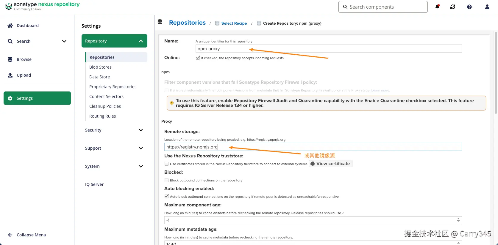This screenshot has width=498, height=245.
Task: Open Blob Stores in settings menu
Action: (100, 67)
